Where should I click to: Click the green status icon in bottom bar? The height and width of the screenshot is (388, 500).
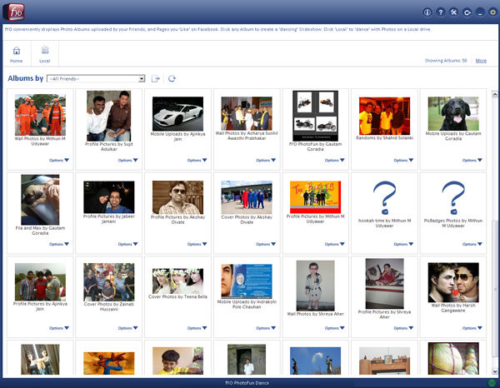tap(492, 382)
